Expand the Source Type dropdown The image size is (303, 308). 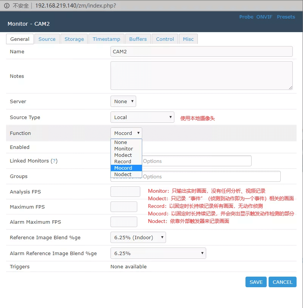tap(142, 117)
